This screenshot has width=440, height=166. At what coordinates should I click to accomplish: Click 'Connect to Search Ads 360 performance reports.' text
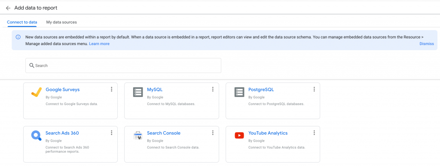click(67, 149)
